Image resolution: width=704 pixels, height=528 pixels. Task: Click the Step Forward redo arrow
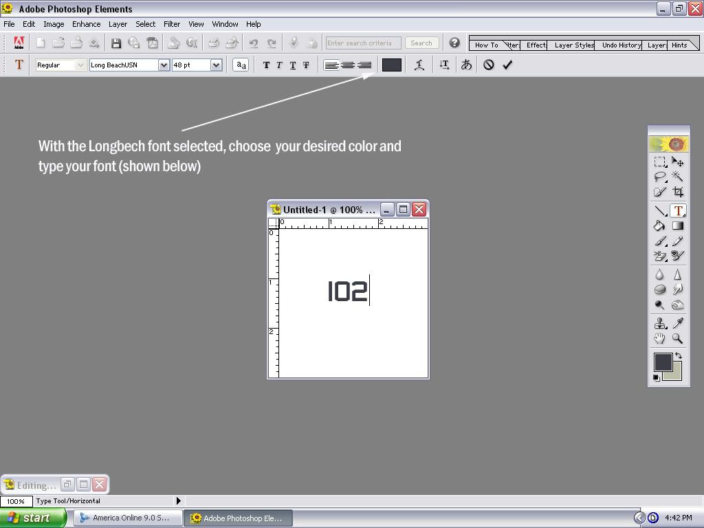coord(272,43)
